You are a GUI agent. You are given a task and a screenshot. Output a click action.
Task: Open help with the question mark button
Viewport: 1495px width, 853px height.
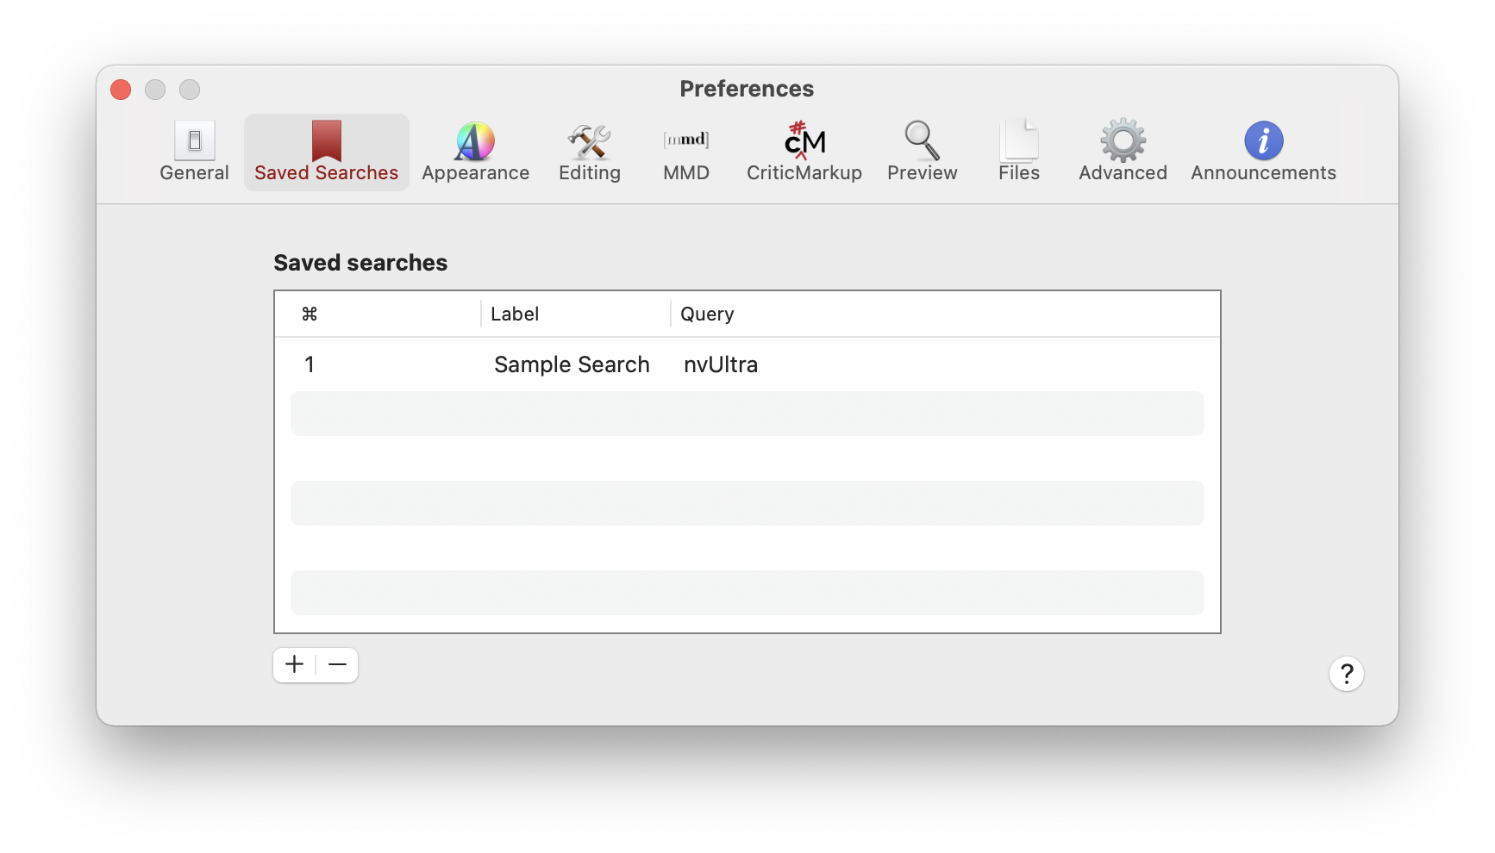click(1346, 674)
